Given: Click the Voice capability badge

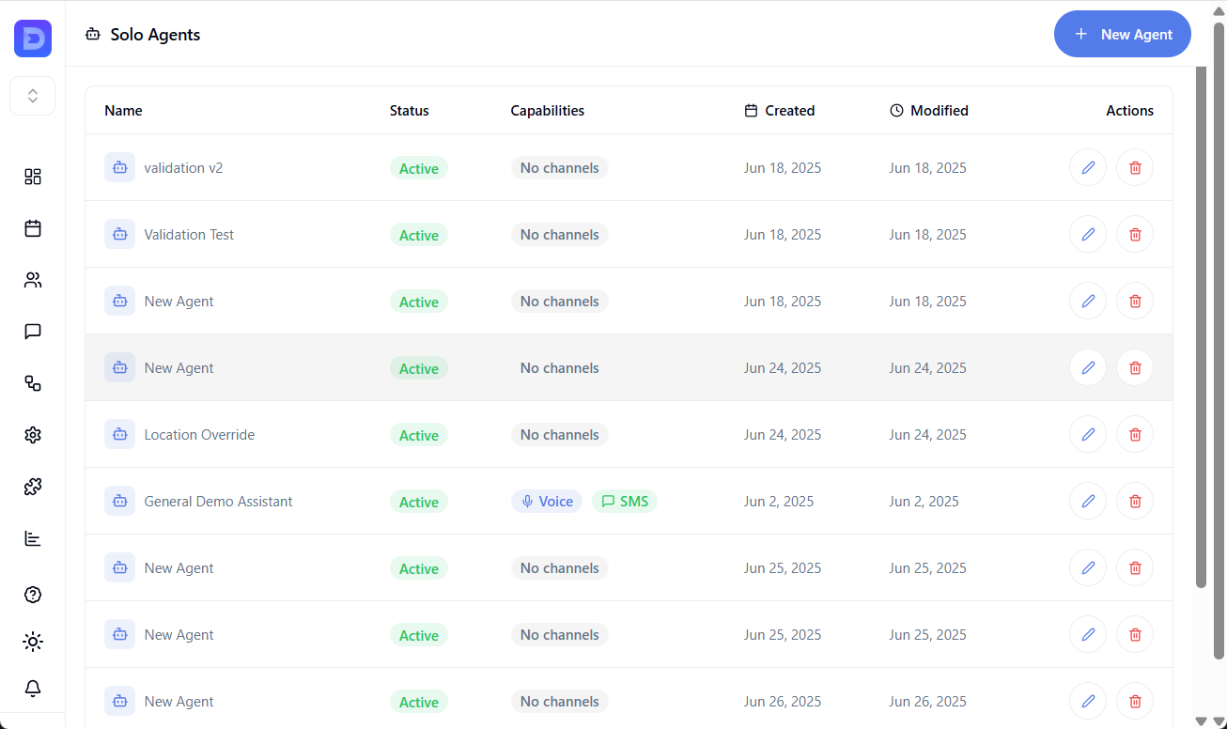Looking at the screenshot, I should pyautogui.click(x=547, y=502).
